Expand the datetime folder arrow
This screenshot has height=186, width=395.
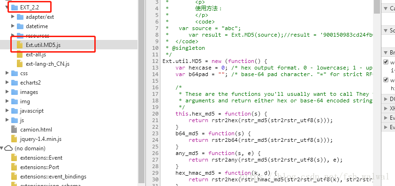13,26
